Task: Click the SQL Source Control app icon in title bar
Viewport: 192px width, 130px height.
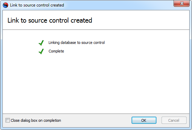Action: [x=5, y=5]
